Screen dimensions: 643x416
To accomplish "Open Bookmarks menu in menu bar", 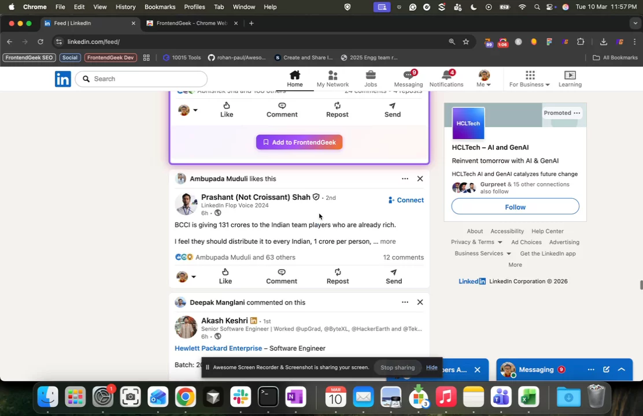I will point(160,7).
